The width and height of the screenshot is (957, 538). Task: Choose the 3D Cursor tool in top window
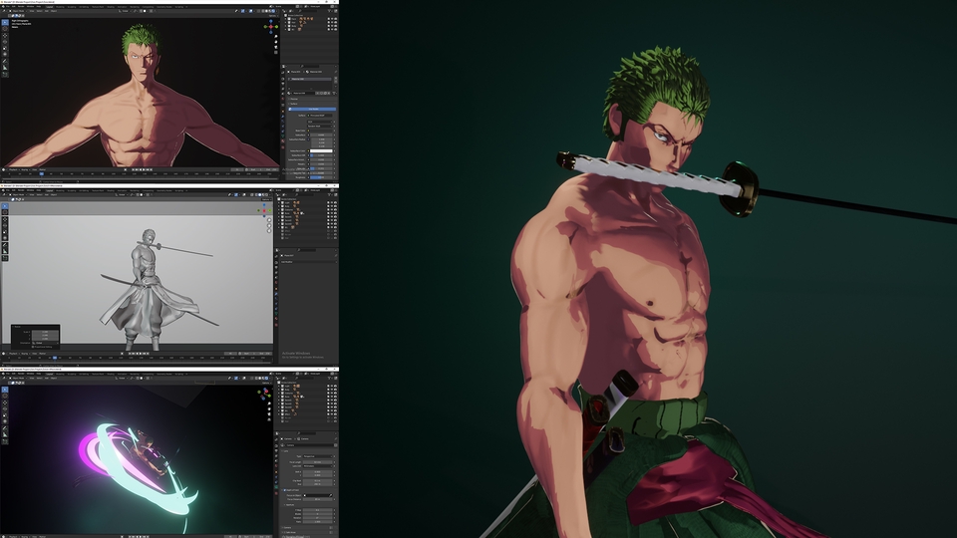(5, 29)
